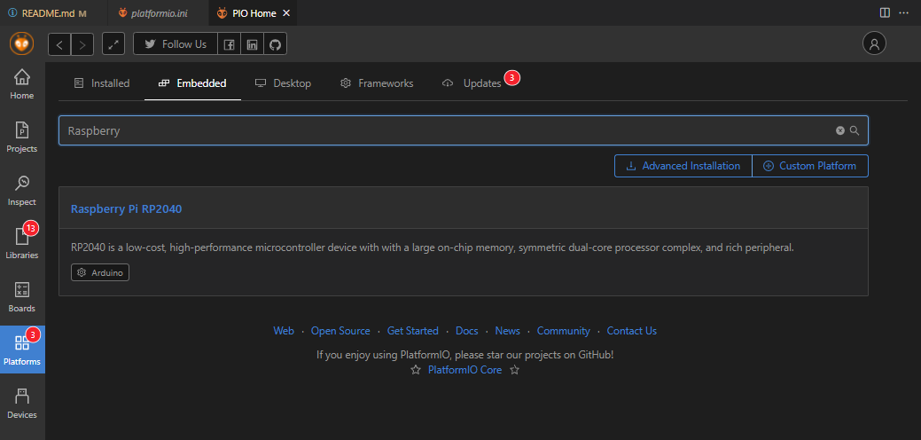This screenshot has height=440, width=921.
Task: Open the Open Source footer link
Action: 340,331
